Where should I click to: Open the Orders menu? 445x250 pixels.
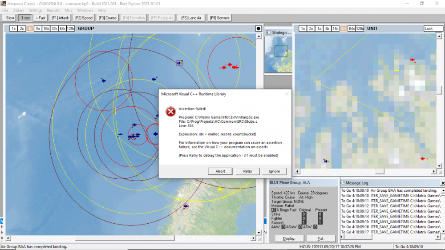click(18, 10)
